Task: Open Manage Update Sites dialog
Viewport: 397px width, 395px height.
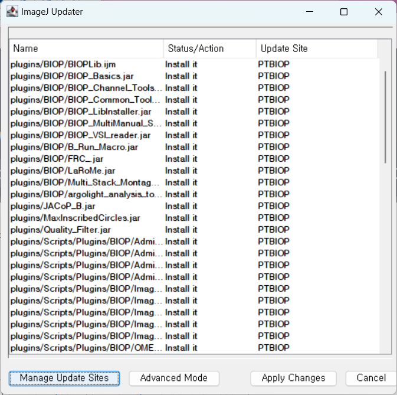Action: pos(64,378)
